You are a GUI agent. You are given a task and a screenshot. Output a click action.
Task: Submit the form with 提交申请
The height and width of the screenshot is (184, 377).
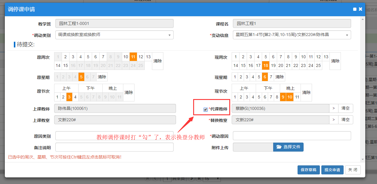pos(332,170)
